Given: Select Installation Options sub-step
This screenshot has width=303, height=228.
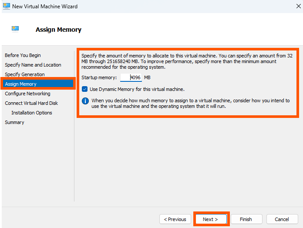Looking at the screenshot, I should tap(32, 113).
